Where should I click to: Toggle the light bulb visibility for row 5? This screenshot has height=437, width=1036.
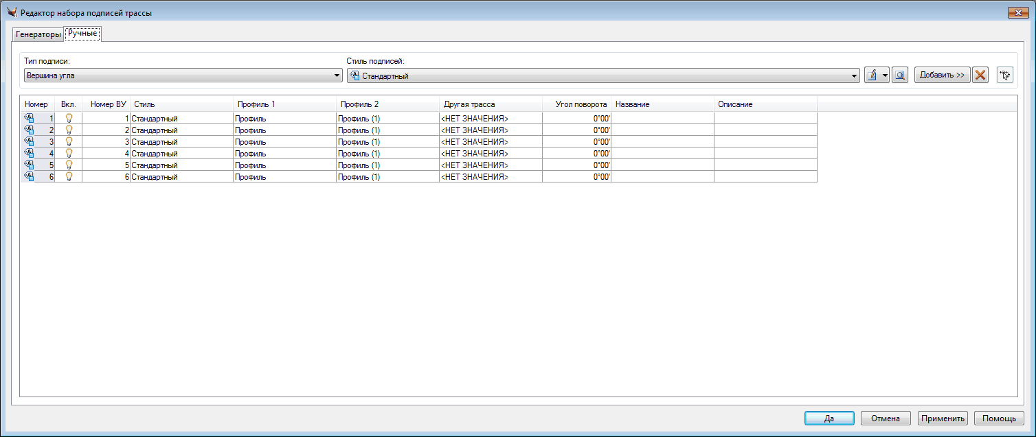(x=69, y=165)
